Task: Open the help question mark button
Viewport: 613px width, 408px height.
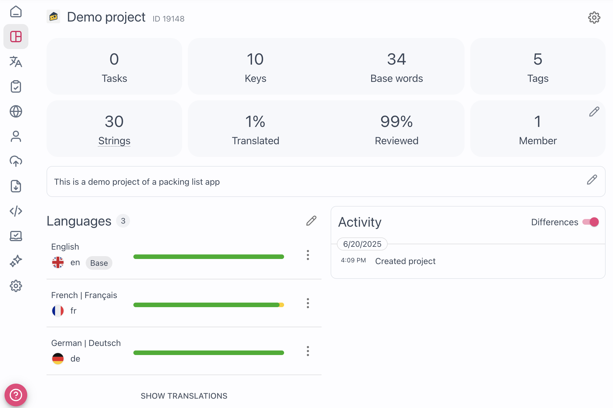Action: tap(16, 395)
